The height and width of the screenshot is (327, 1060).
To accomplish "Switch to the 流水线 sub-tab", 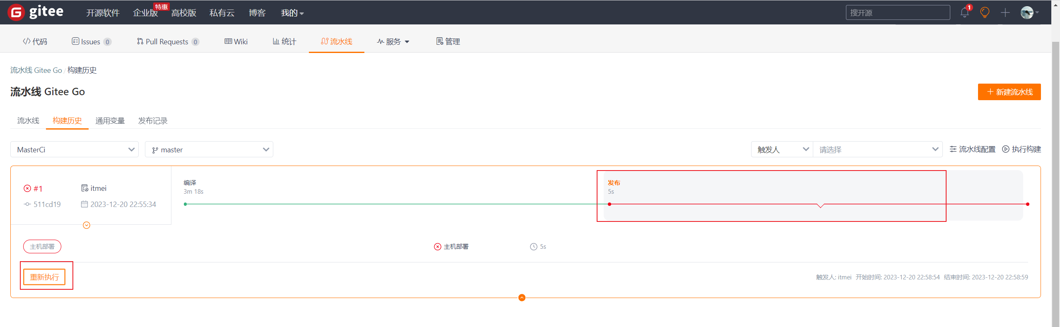I will coord(28,120).
